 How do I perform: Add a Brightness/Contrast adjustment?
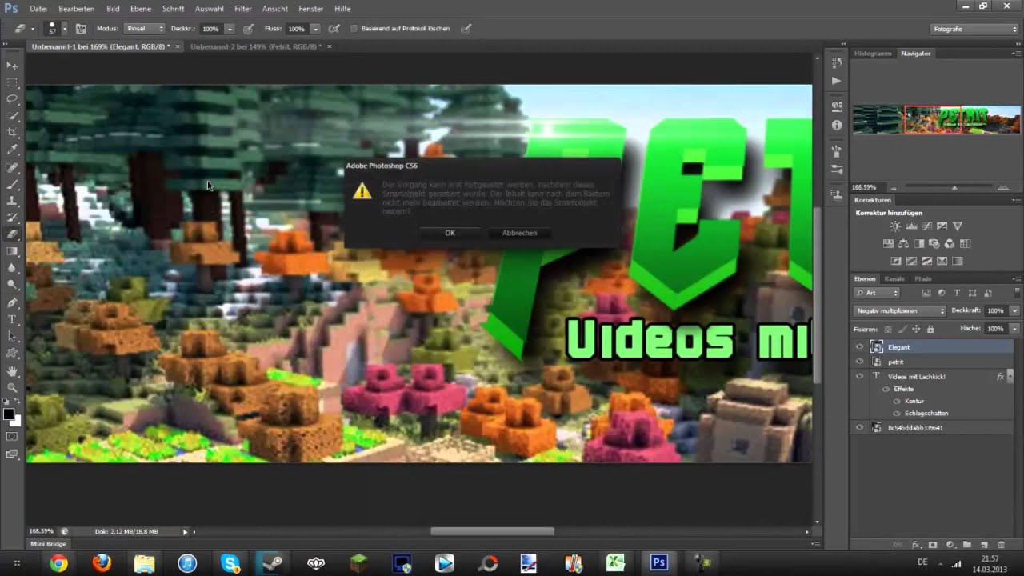pos(895,226)
